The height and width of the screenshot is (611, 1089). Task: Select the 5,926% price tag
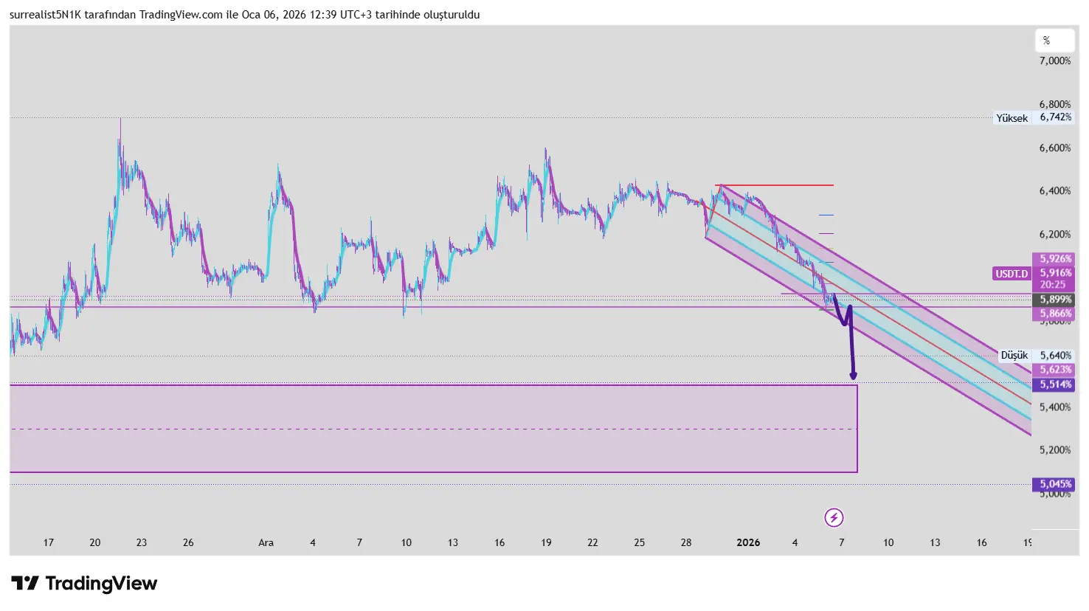coord(1055,259)
